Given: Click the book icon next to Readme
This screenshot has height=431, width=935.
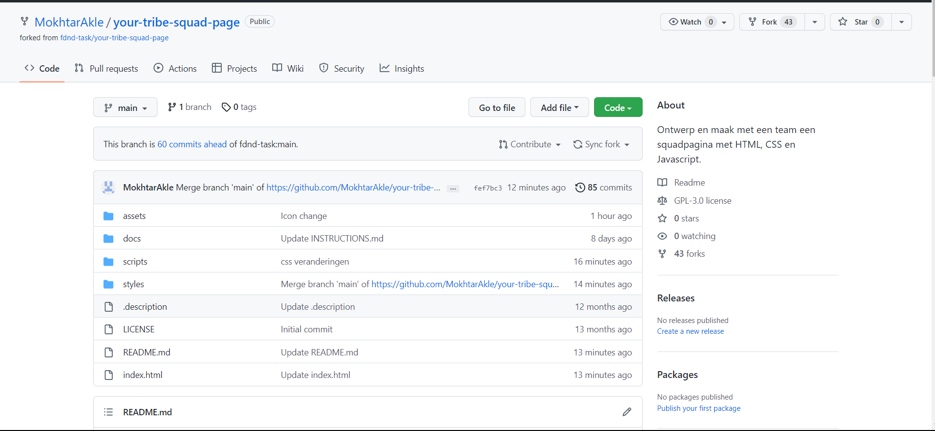Looking at the screenshot, I should (662, 183).
